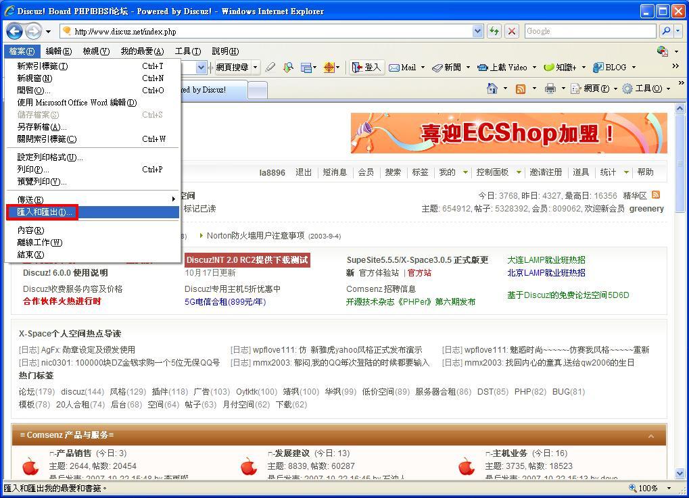Open the 網頁搜尋 dropdown arrow
Viewport: 689px width, 498px height.
coord(256,67)
